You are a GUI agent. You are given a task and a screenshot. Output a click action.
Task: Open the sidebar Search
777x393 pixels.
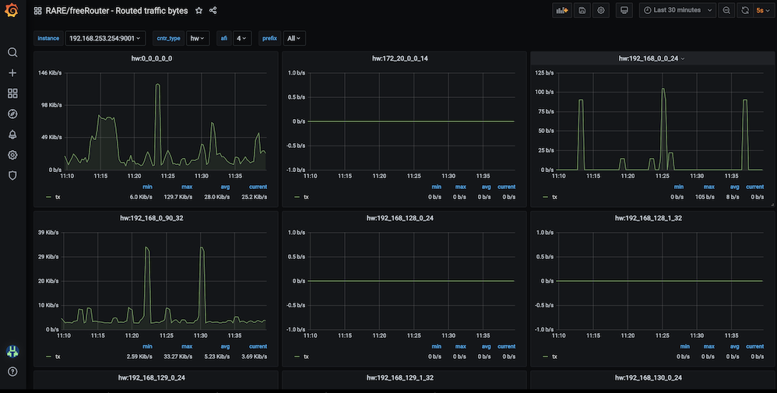(13, 53)
